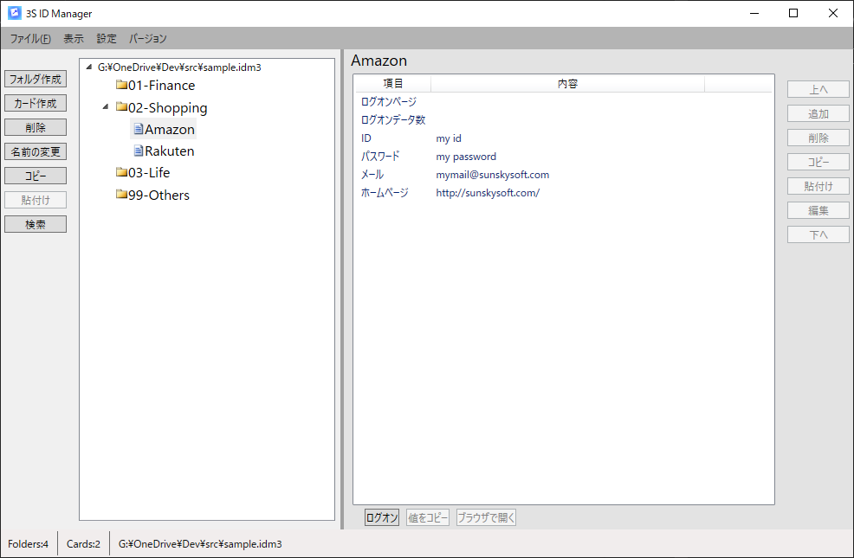Select the 01-Finance folder label
The width and height of the screenshot is (854, 558).
[x=161, y=86]
